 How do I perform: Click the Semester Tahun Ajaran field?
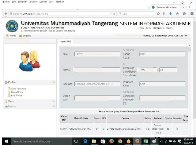[162, 54]
